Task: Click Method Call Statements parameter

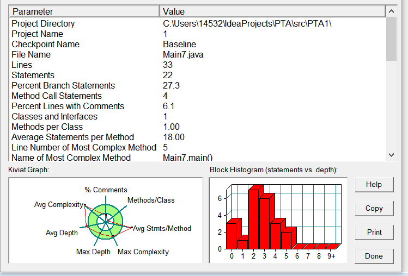Action: (57, 96)
